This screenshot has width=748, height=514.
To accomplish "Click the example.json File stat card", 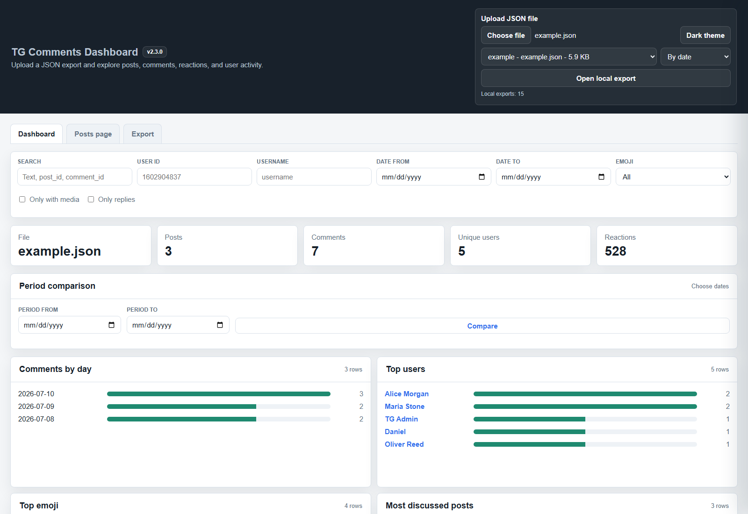I will (81, 246).
